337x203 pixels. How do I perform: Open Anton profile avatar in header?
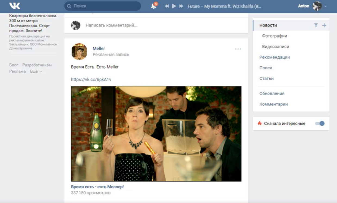317,6
